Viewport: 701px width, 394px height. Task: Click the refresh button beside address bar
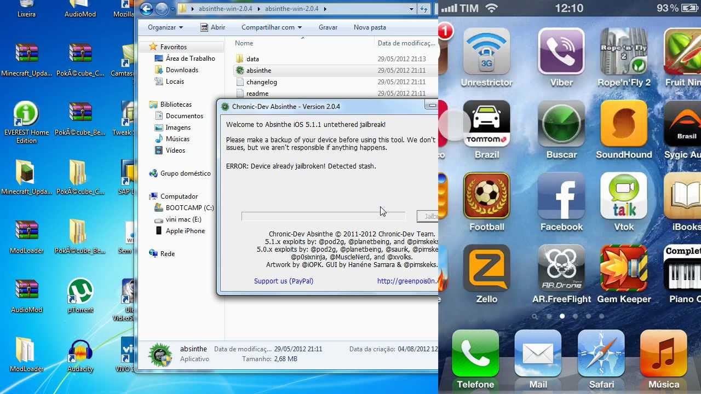click(x=424, y=9)
